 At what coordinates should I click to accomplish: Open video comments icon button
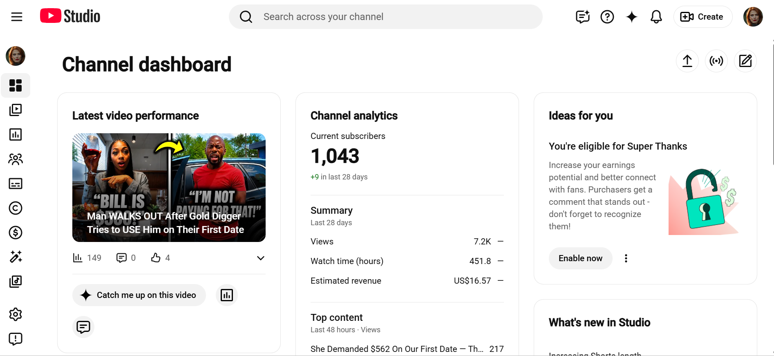pyautogui.click(x=83, y=327)
